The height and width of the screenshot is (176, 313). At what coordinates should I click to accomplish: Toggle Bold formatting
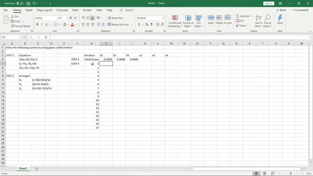(x=37, y=24)
